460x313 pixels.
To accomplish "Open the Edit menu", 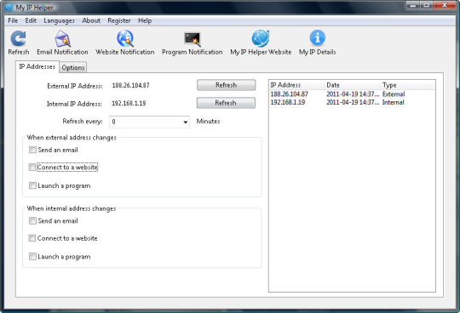I will (31, 20).
